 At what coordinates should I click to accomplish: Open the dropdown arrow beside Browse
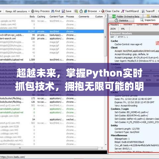(99, 11)
